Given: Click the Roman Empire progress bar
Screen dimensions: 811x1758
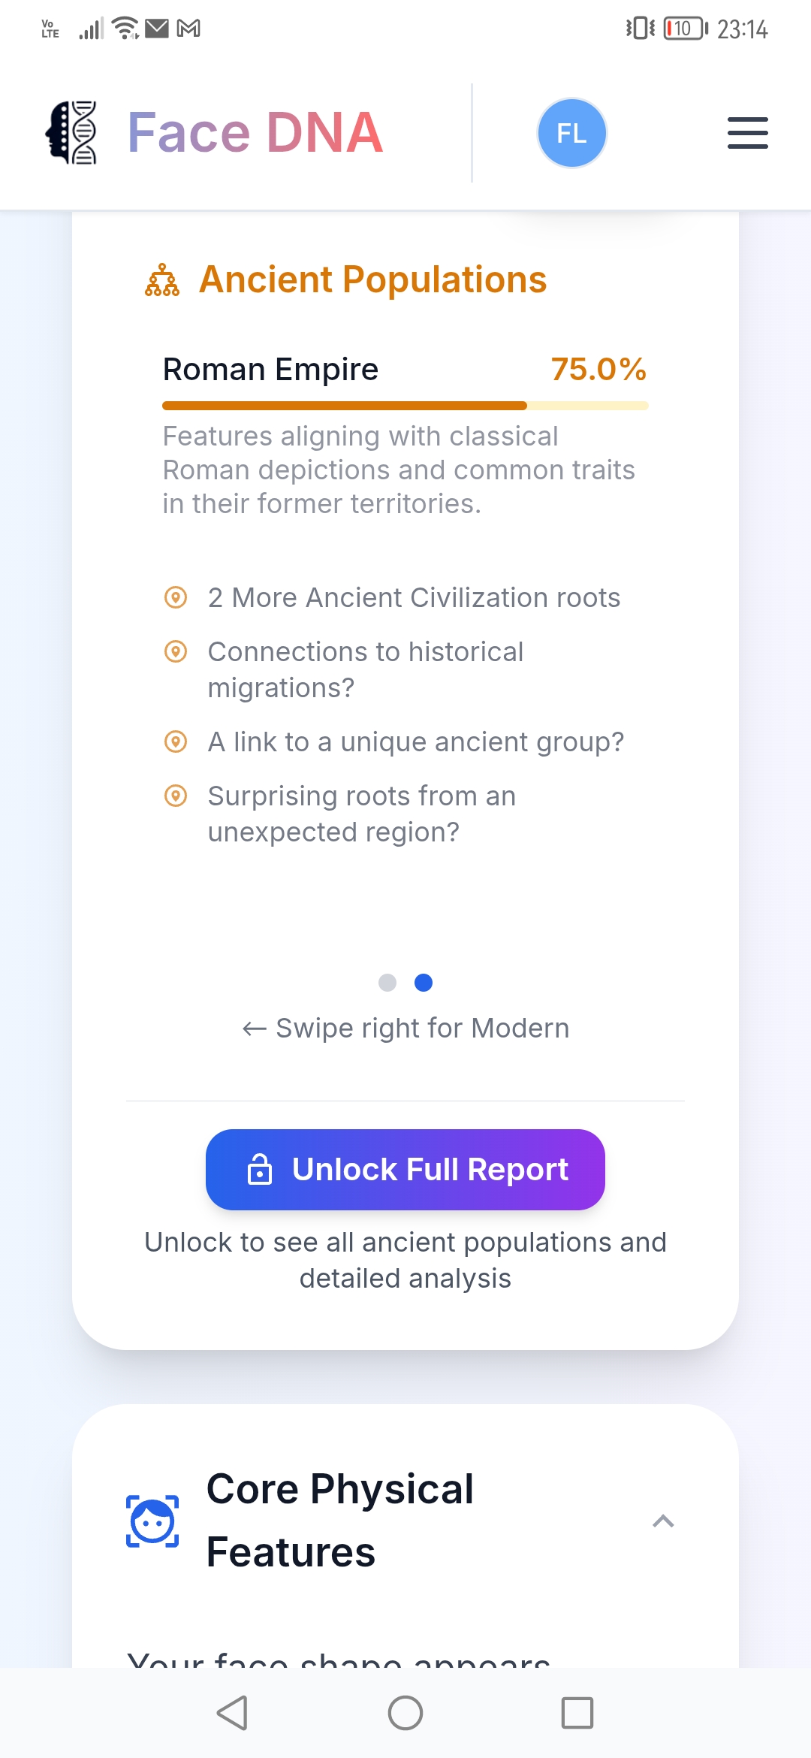Looking at the screenshot, I should click(405, 406).
